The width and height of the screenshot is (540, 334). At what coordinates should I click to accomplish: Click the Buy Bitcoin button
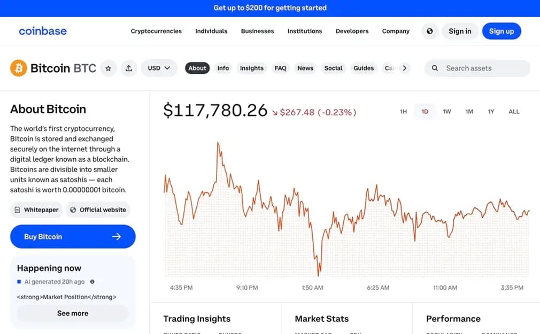(72, 236)
